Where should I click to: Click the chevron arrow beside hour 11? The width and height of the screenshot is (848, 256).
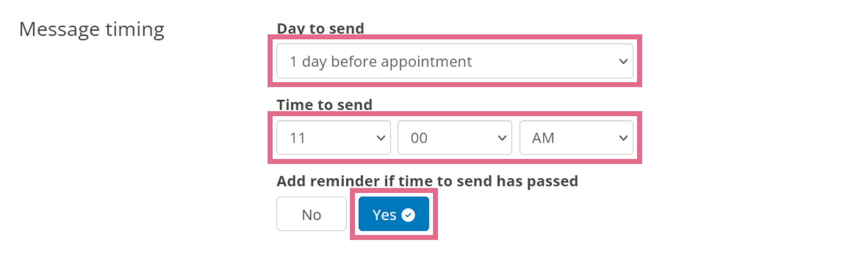tap(381, 138)
